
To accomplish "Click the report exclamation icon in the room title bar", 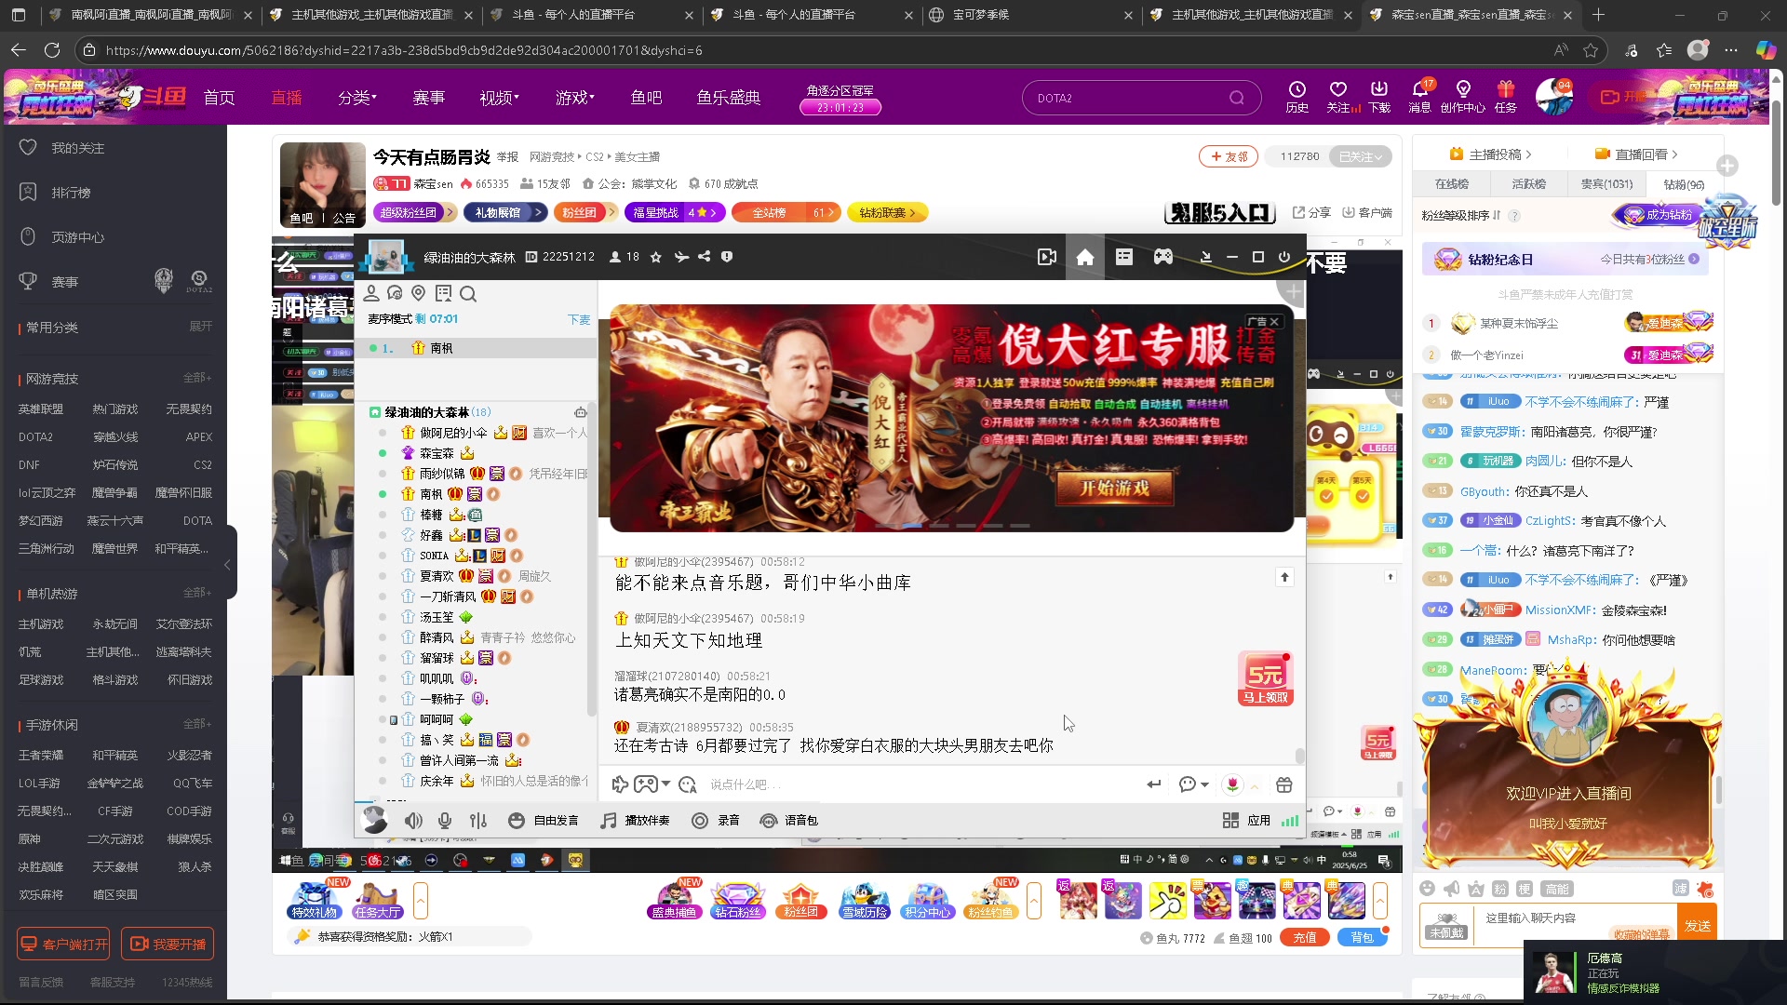I will pos(727,257).
